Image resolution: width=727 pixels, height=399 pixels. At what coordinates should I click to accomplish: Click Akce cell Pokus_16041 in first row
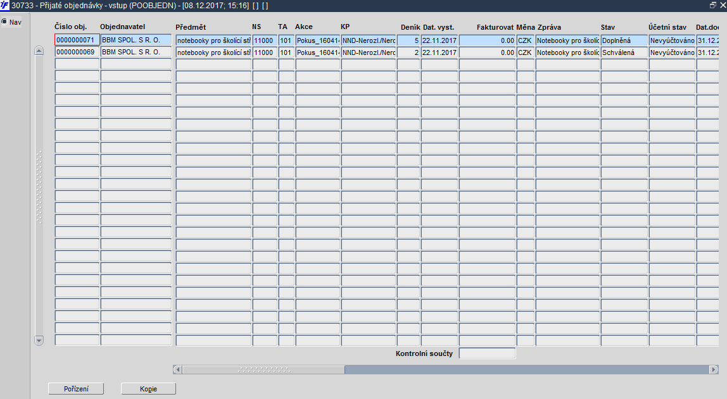coord(318,40)
